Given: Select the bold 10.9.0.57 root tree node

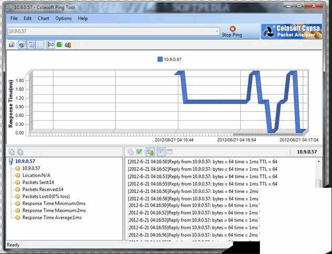Looking at the screenshot, I should (25, 161).
